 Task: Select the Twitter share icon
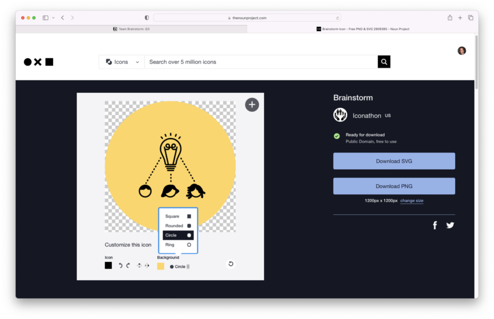point(450,225)
